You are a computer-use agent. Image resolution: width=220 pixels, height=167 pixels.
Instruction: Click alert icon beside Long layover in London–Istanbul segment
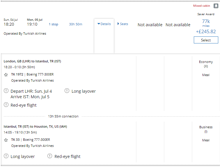pos(67,91)
